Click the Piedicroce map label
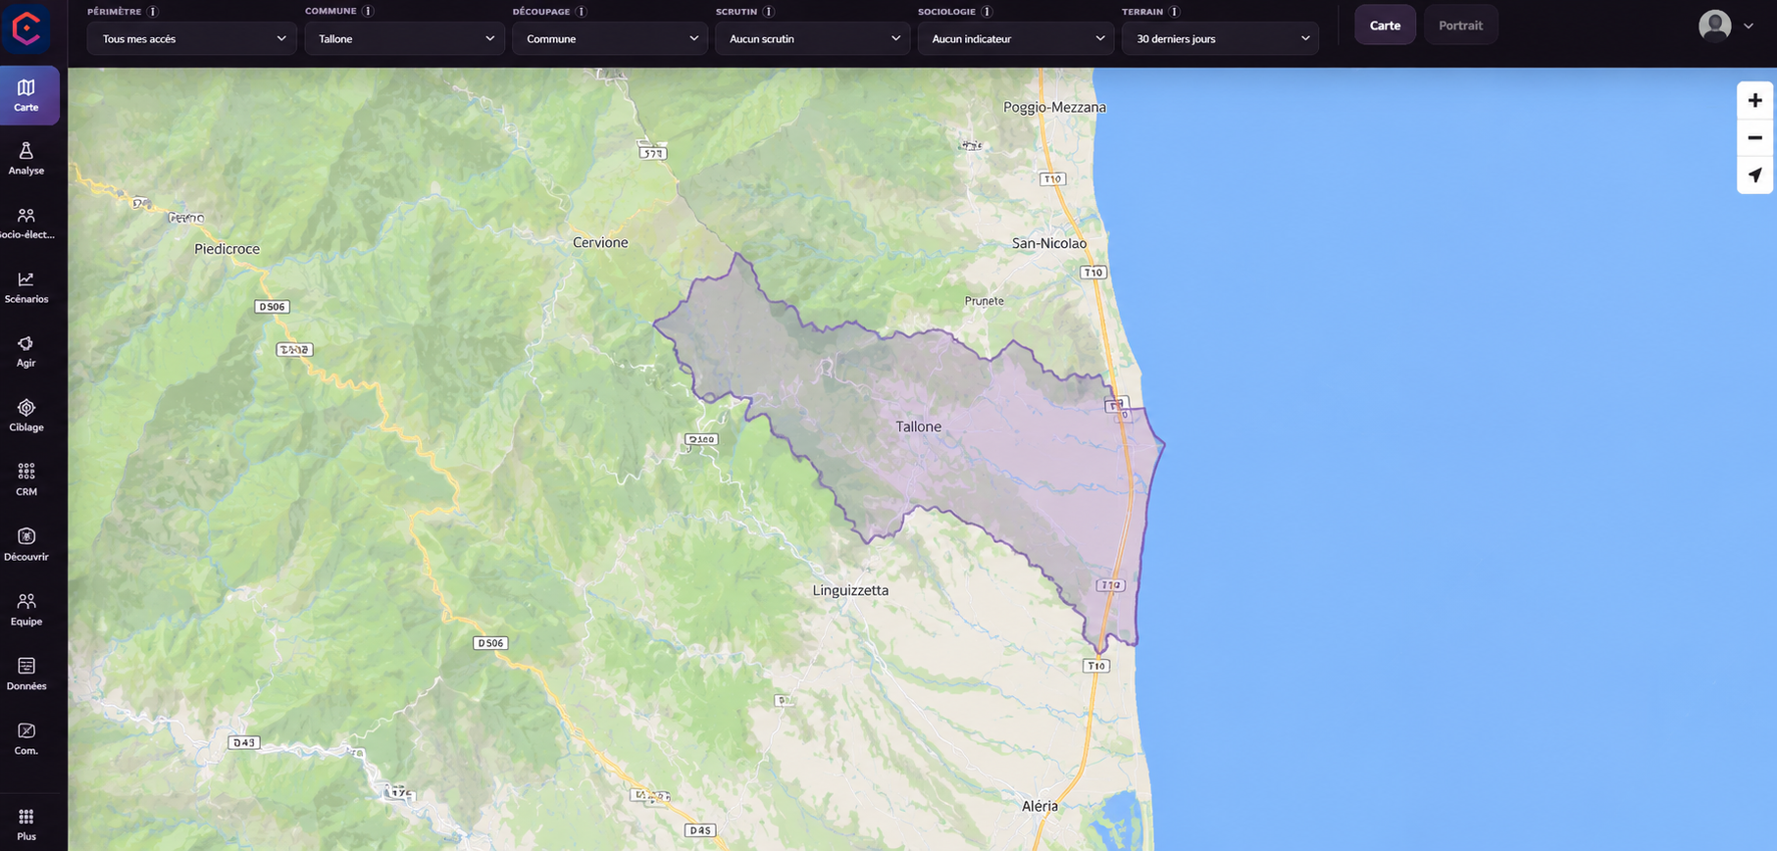 tap(227, 249)
